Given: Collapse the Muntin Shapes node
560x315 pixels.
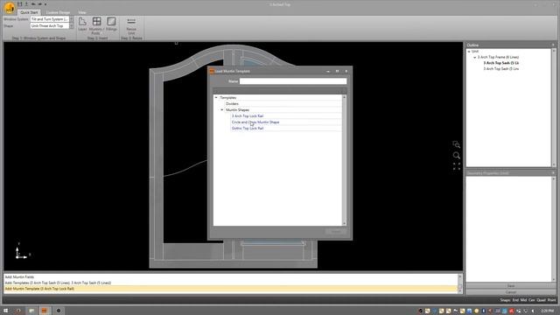Looking at the screenshot, I should click(x=221, y=109).
